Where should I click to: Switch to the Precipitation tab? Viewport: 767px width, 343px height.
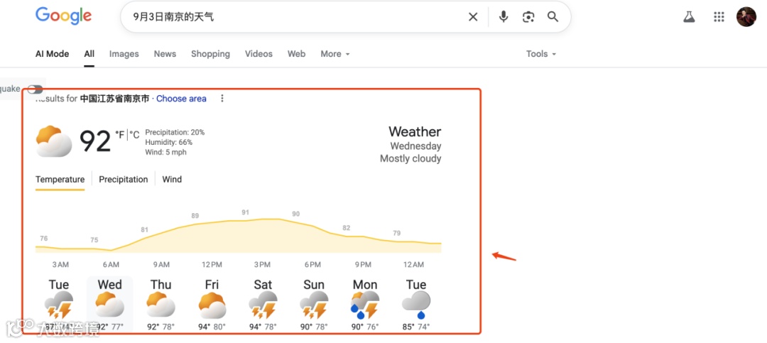coord(124,180)
